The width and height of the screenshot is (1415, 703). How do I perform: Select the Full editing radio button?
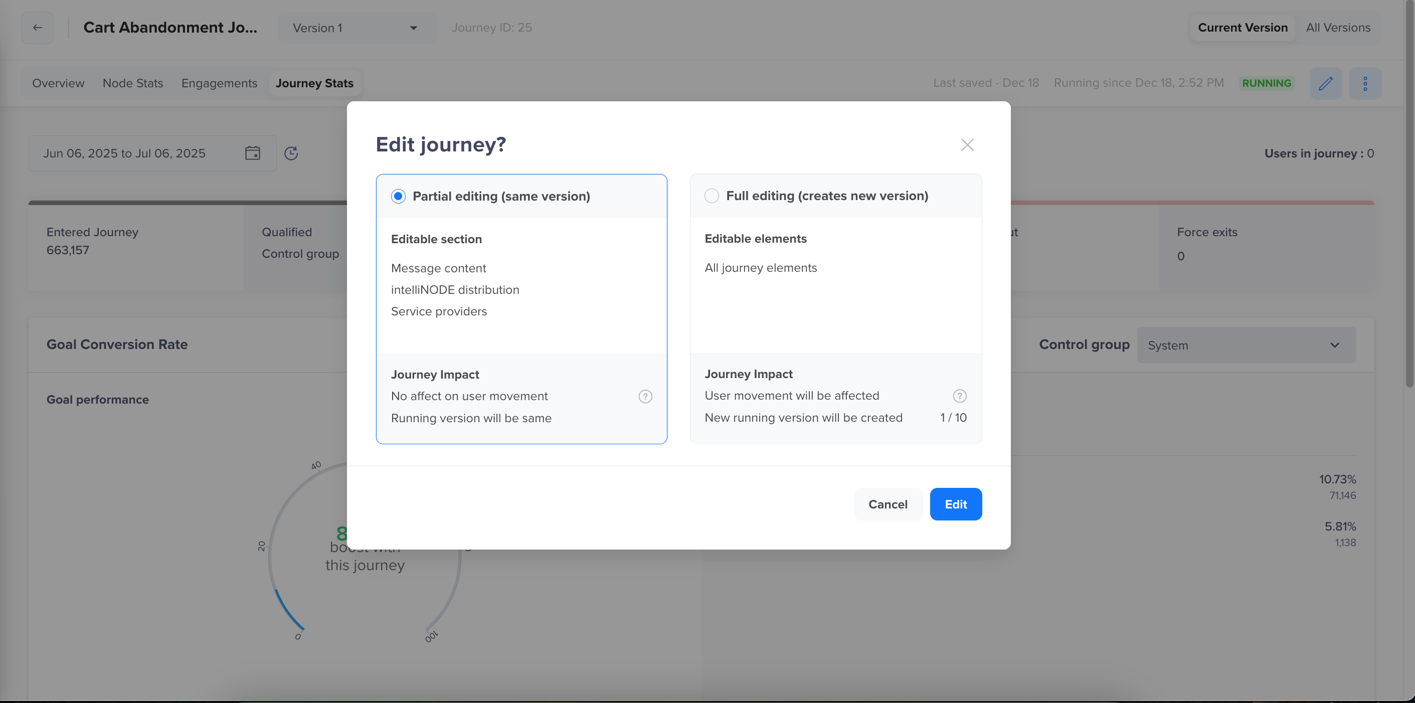712,196
